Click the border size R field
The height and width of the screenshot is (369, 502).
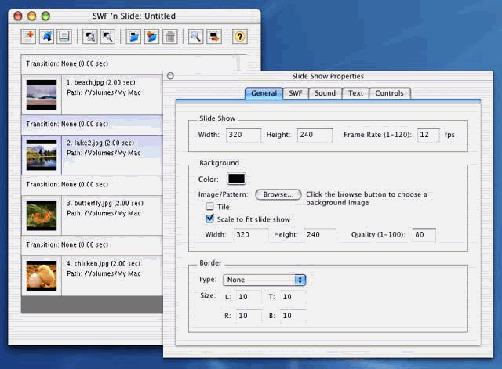249,316
